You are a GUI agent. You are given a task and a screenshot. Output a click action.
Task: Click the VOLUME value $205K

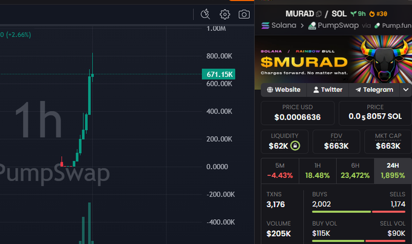[279, 234]
